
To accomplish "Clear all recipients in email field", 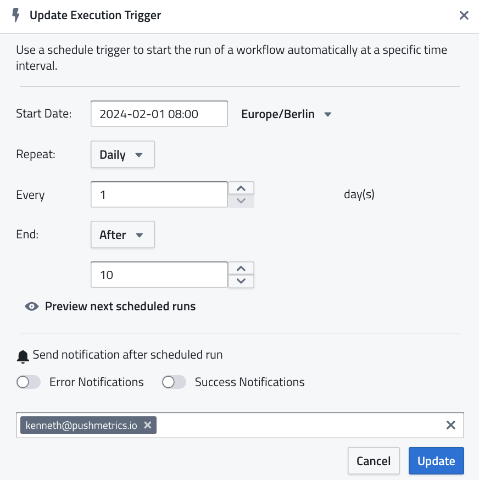I will [x=450, y=425].
